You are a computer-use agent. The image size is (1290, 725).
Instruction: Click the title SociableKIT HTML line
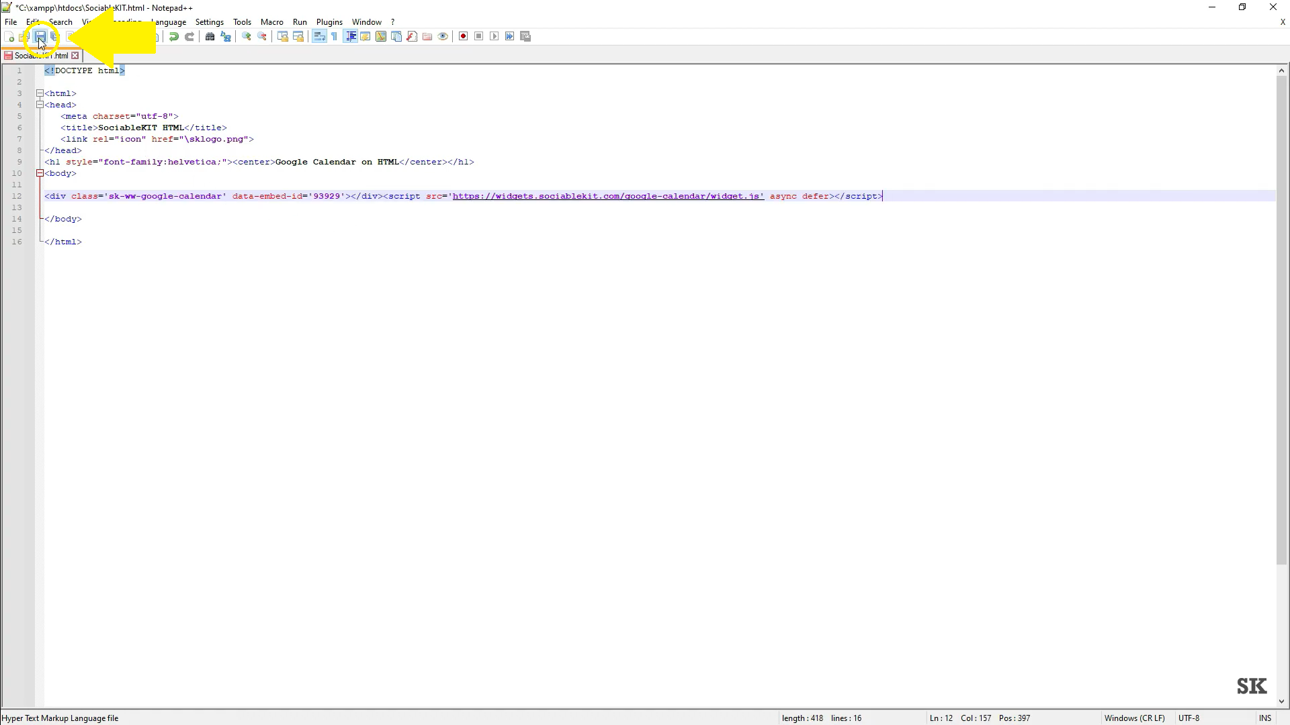(x=144, y=128)
